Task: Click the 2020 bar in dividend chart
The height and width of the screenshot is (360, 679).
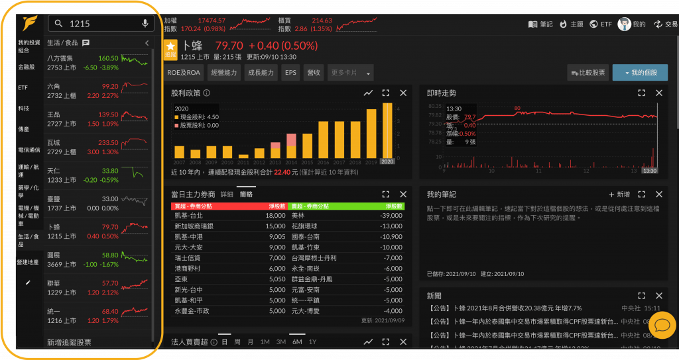Action: pos(387,130)
